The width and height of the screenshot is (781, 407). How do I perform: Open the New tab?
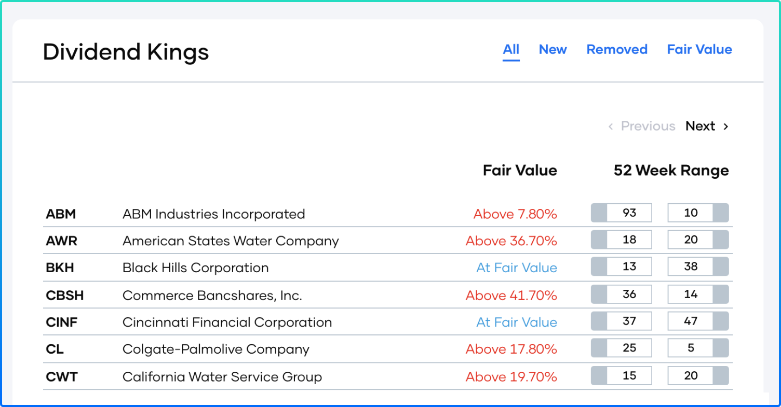(x=553, y=50)
